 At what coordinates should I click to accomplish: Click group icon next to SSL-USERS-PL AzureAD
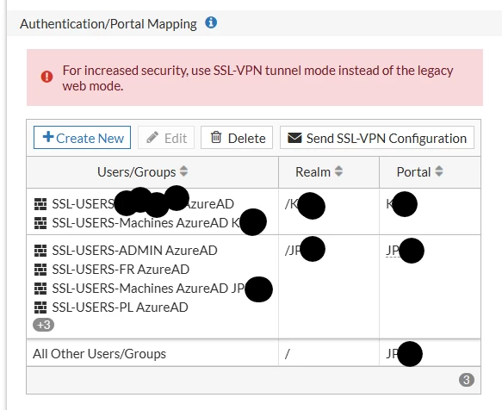coord(40,307)
